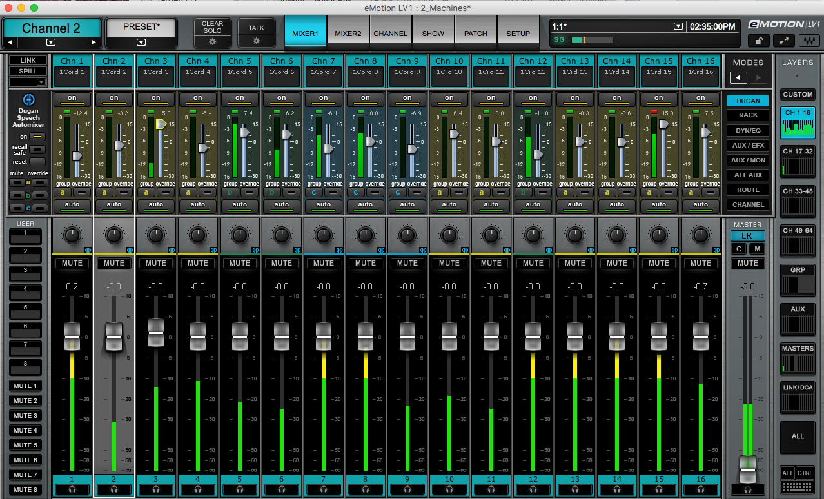This screenshot has height=499, width=824.
Task: Select the CH 17-32 layer
Action: (798, 161)
